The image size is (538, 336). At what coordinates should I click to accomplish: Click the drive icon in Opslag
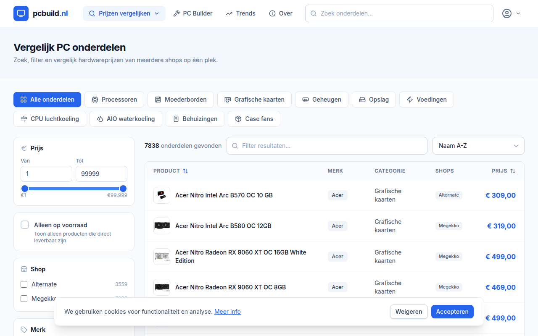click(x=362, y=100)
